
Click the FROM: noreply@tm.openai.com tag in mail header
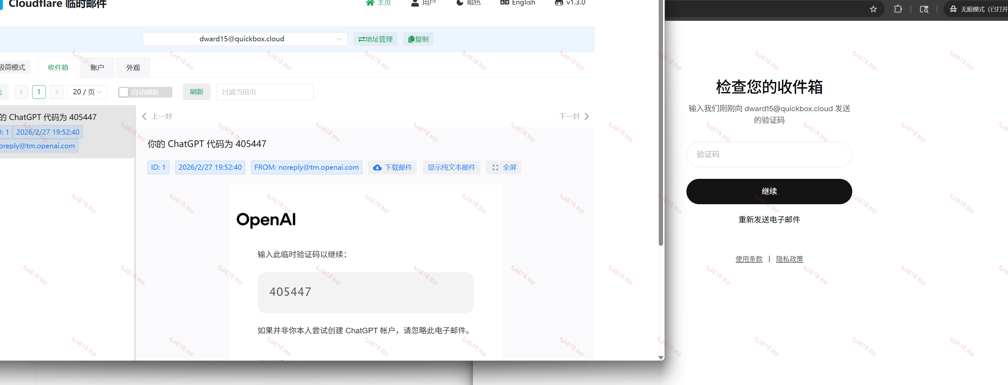point(306,167)
